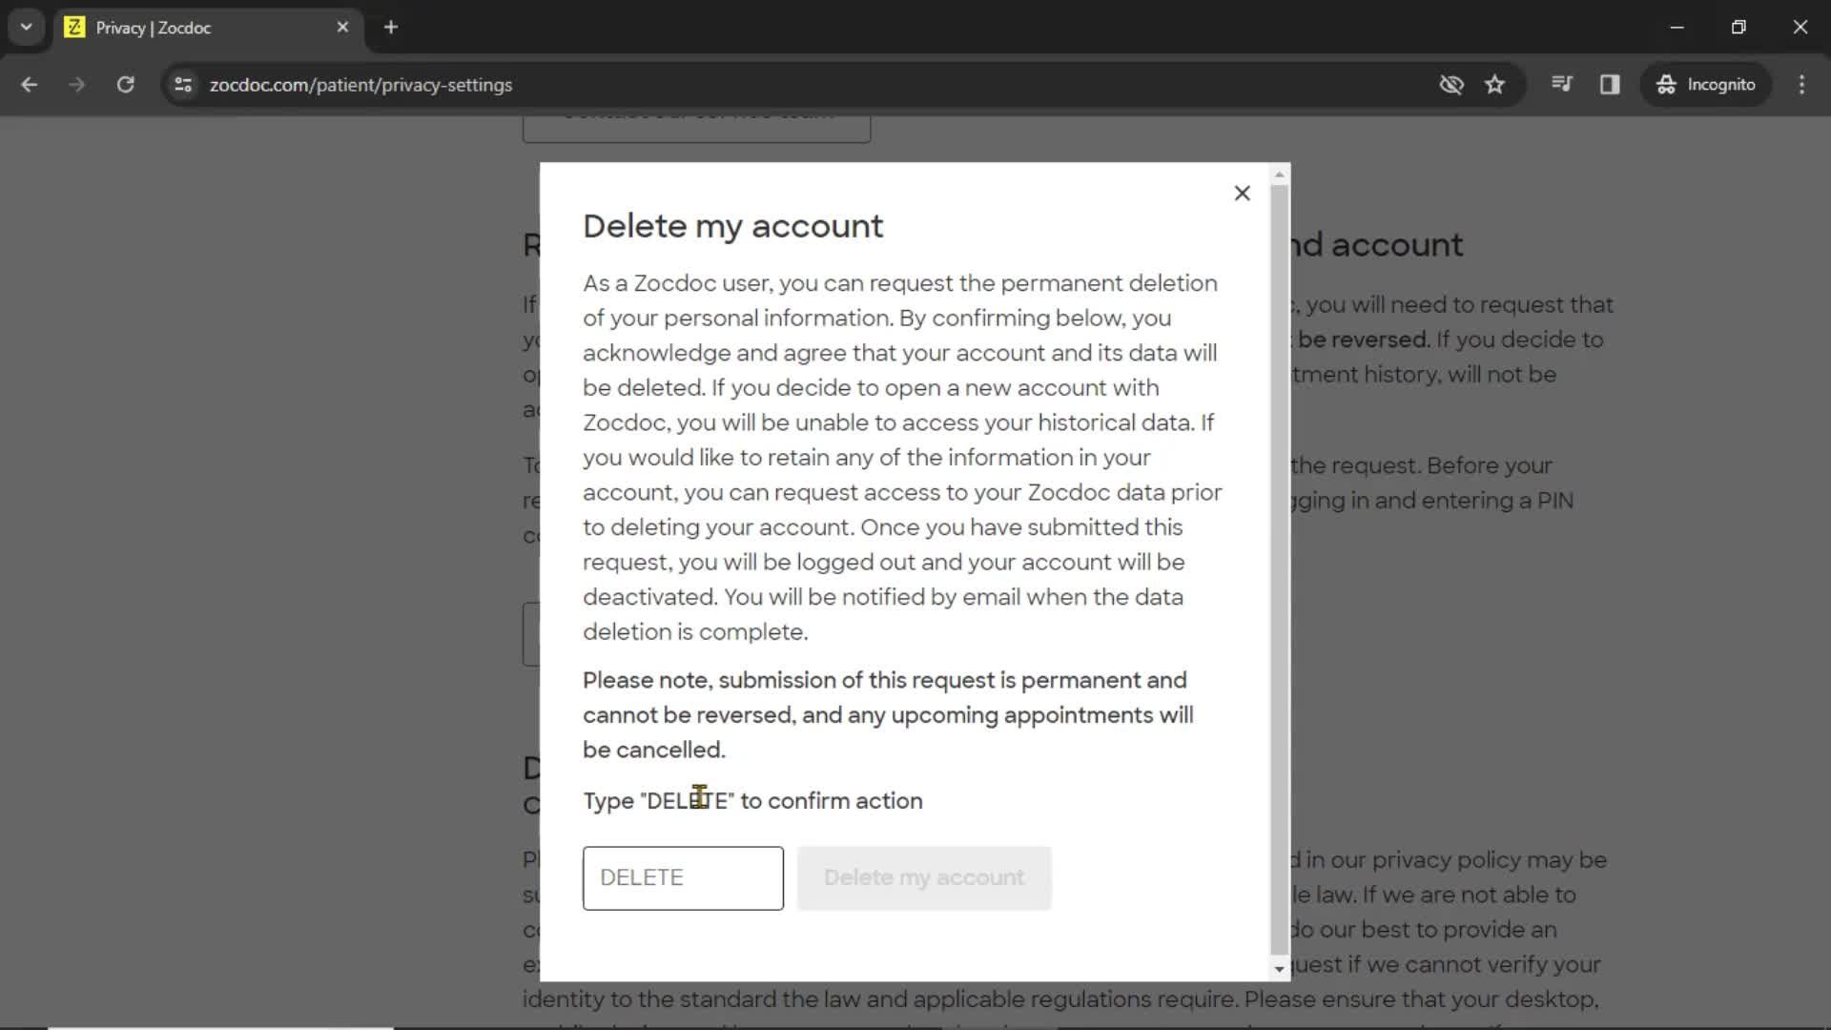
Task: Click the third-party cookies blocked eye icon
Action: coord(1451,85)
